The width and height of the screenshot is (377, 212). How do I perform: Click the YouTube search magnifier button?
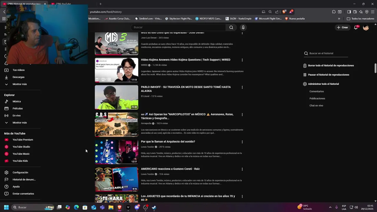click(x=231, y=27)
